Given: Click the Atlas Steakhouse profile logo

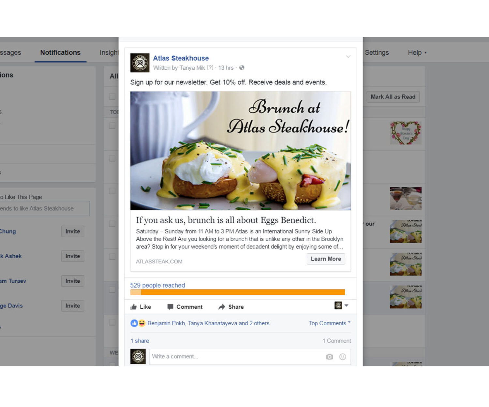Looking at the screenshot, I should [x=140, y=63].
